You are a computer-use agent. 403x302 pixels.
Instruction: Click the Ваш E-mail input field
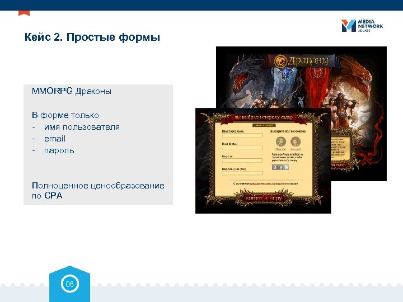(x=242, y=148)
